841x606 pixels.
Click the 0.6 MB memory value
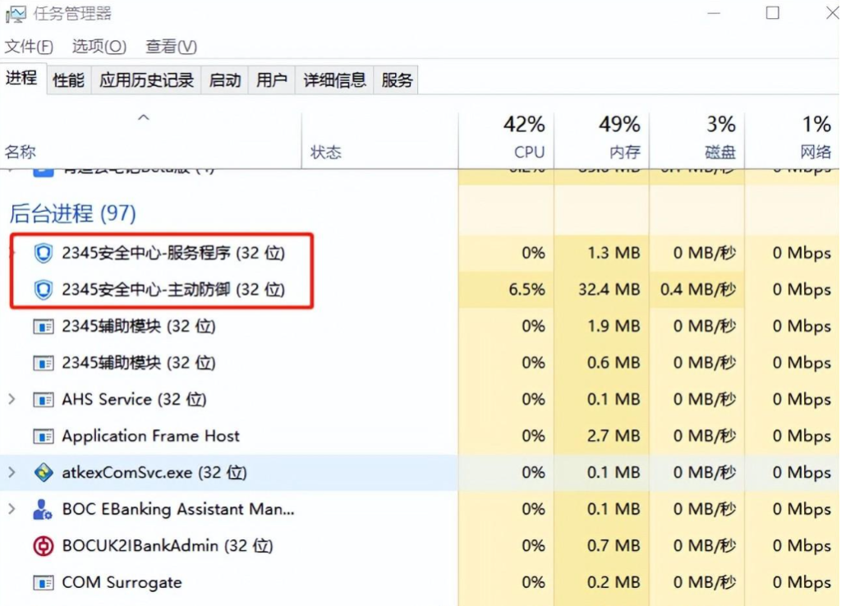[614, 363]
